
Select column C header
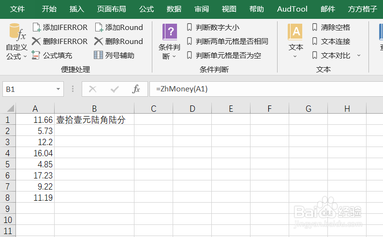click(154, 108)
